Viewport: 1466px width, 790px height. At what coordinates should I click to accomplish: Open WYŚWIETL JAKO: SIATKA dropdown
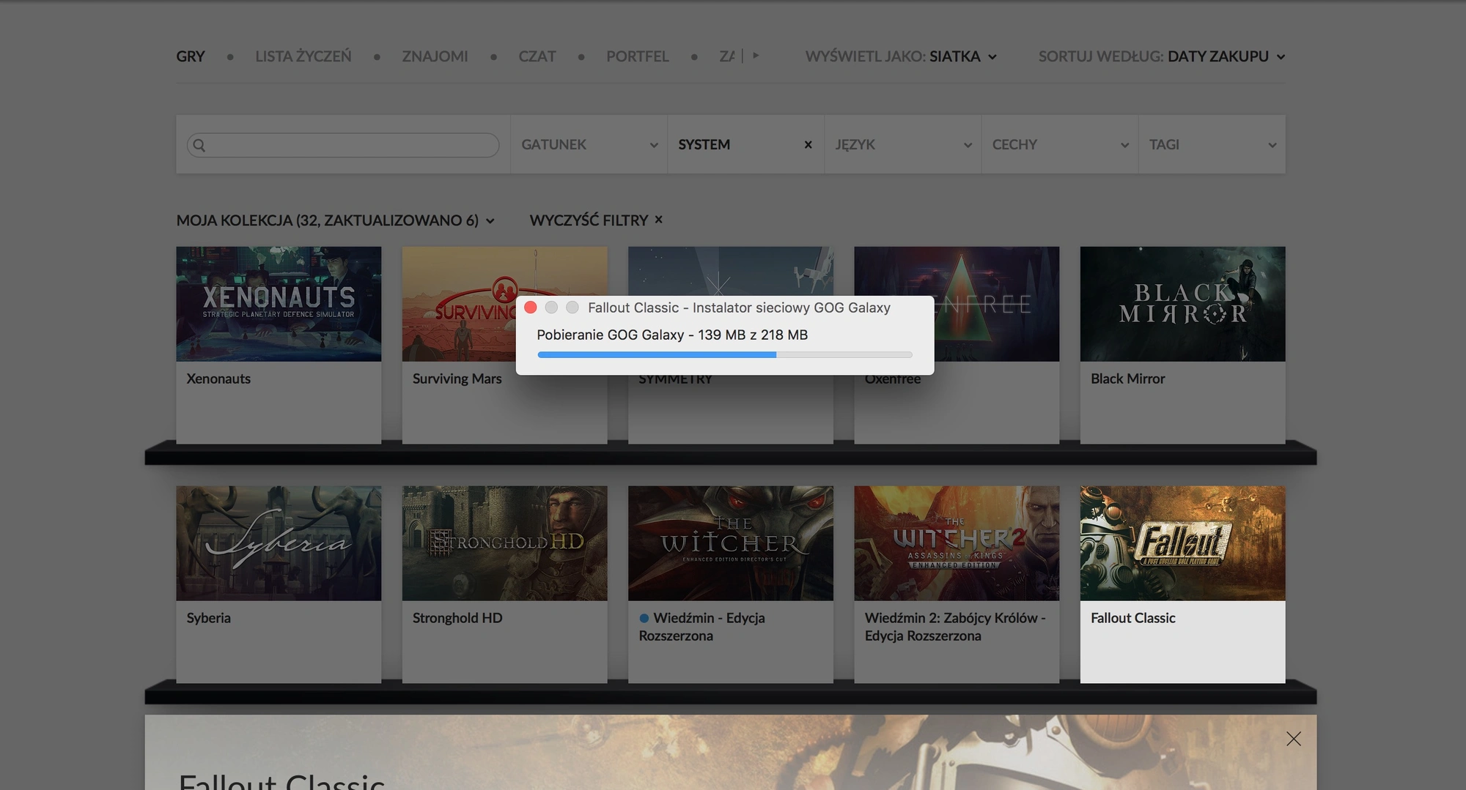(901, 56)
